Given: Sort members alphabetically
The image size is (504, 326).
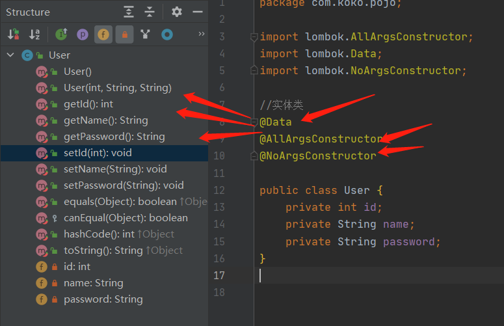Looking at the screenshot, I should pyautogui.click(x=34, y=34).
